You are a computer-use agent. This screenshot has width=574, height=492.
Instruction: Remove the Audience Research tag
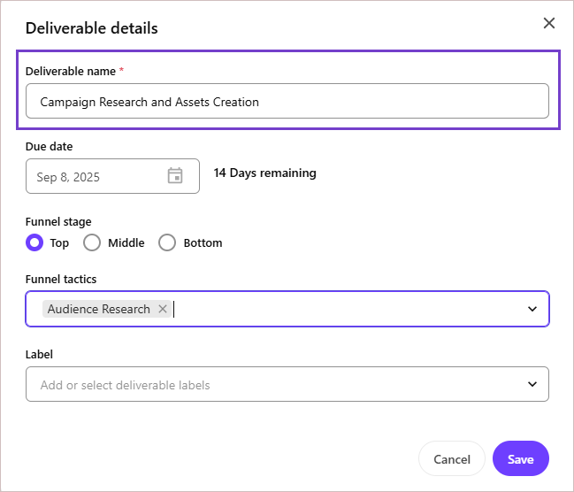[x=163, y=309]
